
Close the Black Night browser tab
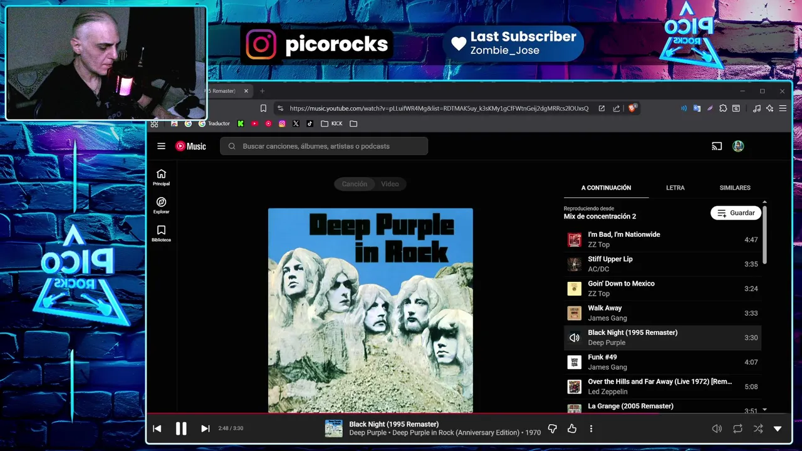pyautogui.click(x=246, y=91)
